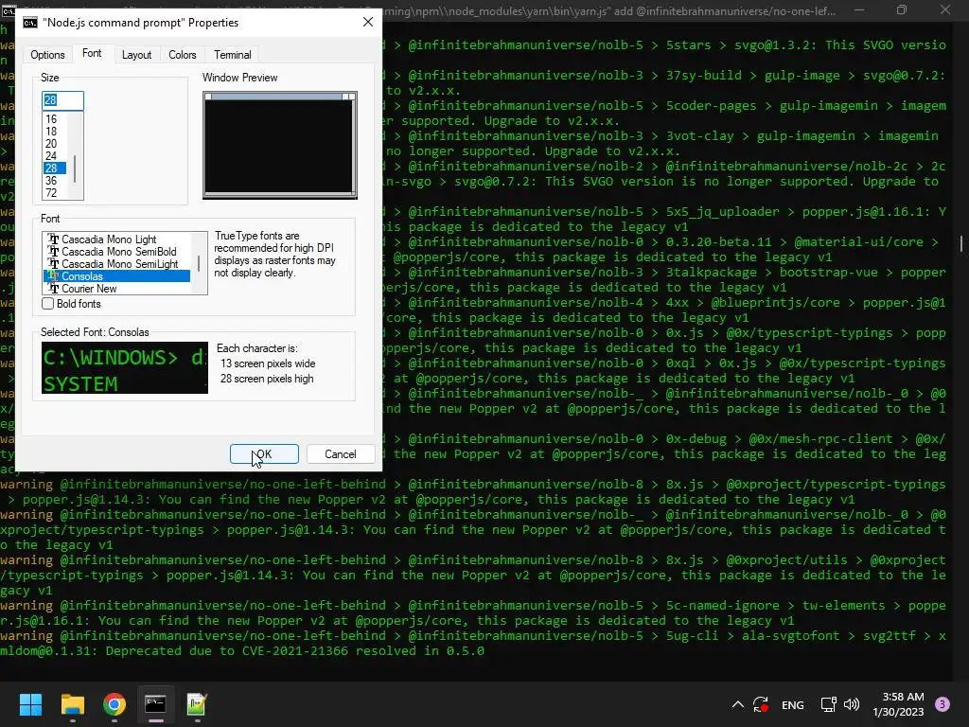The width and height of the screenshot is (969, 727).
Task: Open the Windows Start menu
Action: [x=30, y=704]
